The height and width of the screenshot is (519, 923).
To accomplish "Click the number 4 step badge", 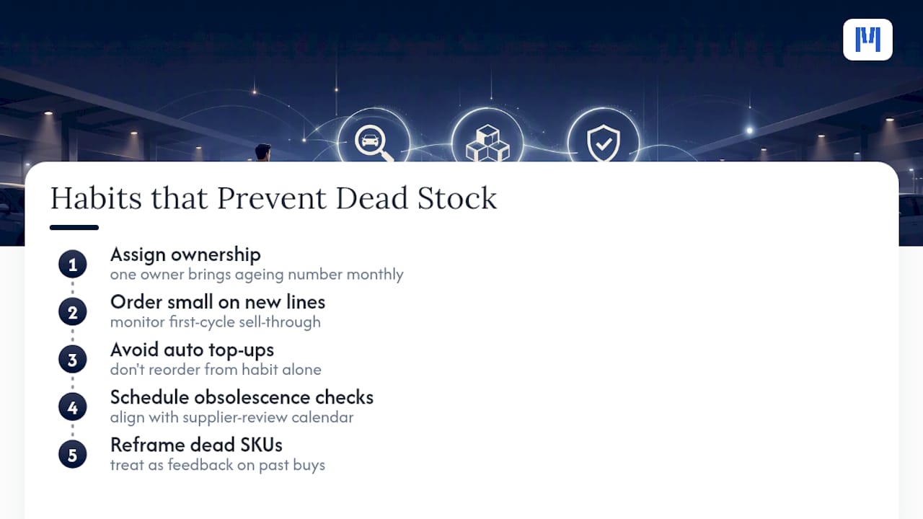I will click(72, 407).
